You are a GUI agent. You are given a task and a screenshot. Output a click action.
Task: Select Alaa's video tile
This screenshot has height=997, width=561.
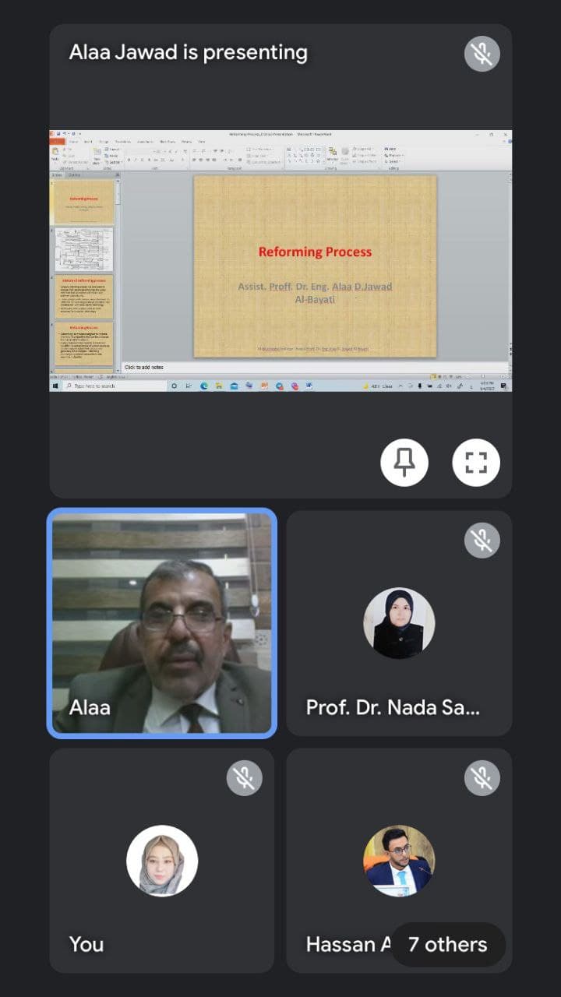click(x=162, y=623)
